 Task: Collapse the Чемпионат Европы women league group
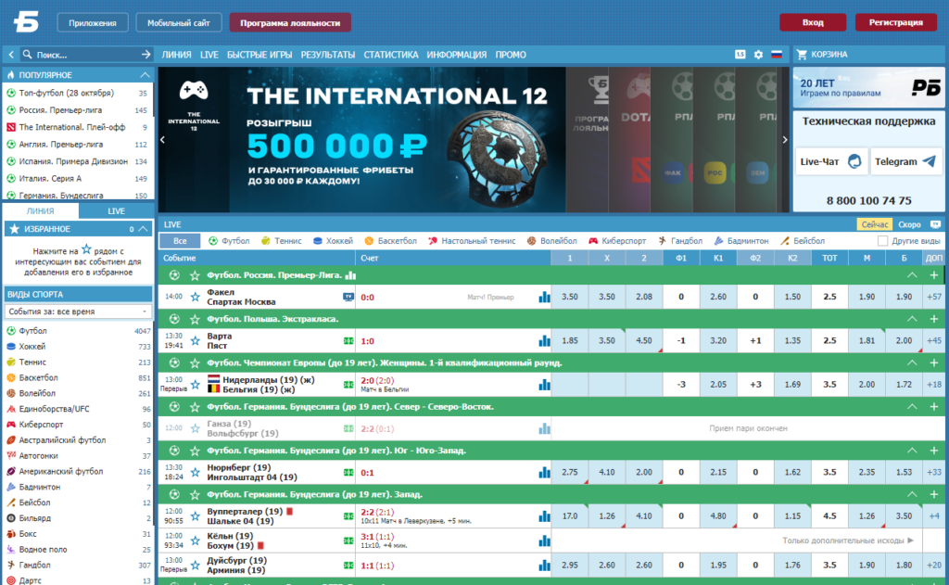[912, 363]
